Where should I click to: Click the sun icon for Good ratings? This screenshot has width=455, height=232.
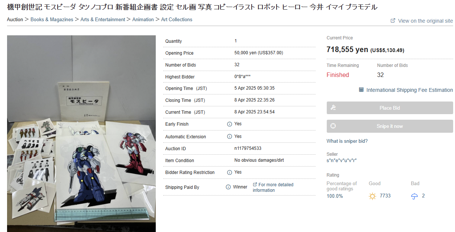coord(372,196)
